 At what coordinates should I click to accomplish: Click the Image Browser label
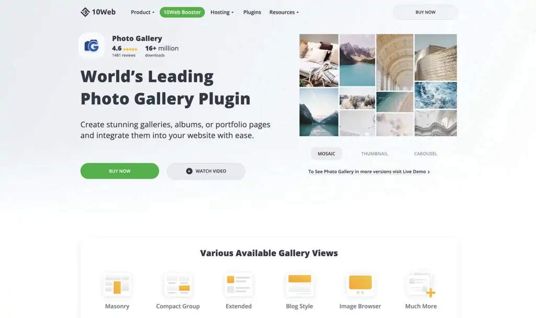360,306
